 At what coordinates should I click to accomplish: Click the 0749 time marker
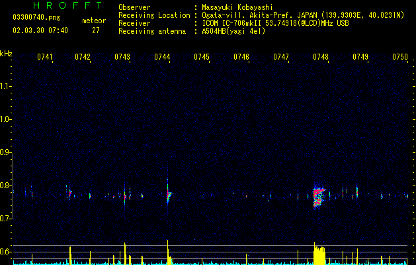click(360, 57)
